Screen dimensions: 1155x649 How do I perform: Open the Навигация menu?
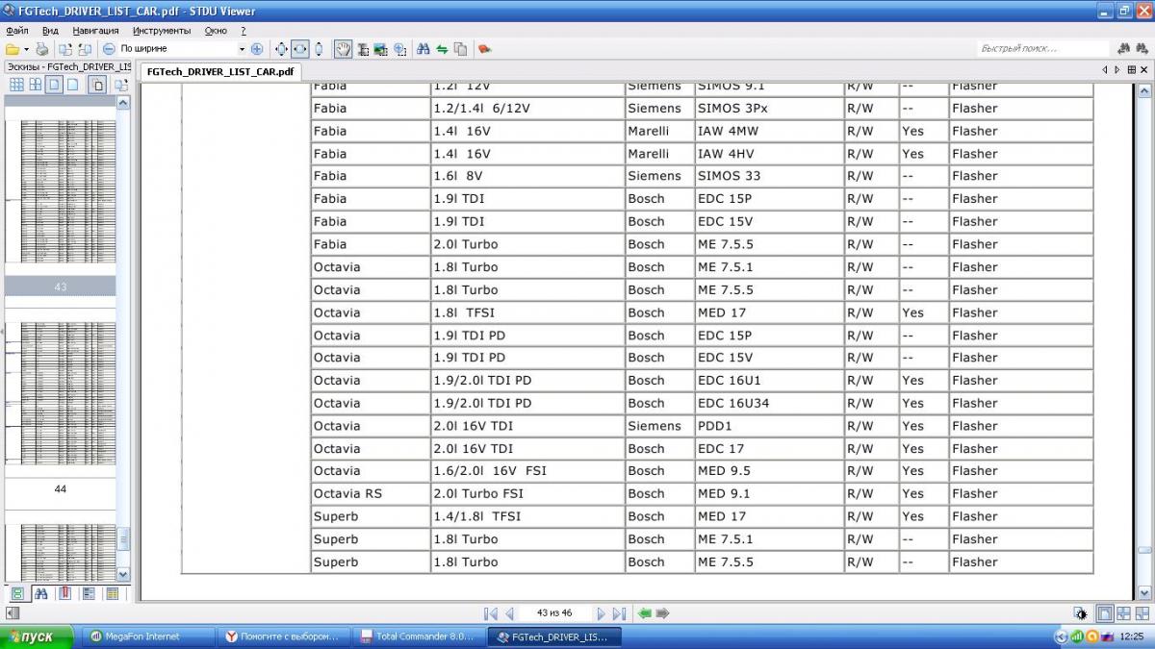tap(95, 30)
